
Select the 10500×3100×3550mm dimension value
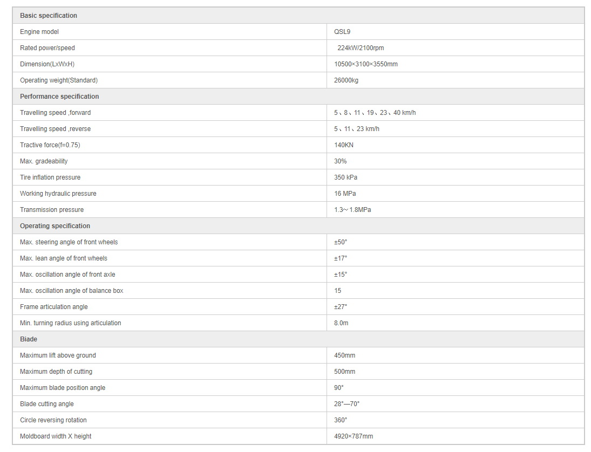[365, 64]
